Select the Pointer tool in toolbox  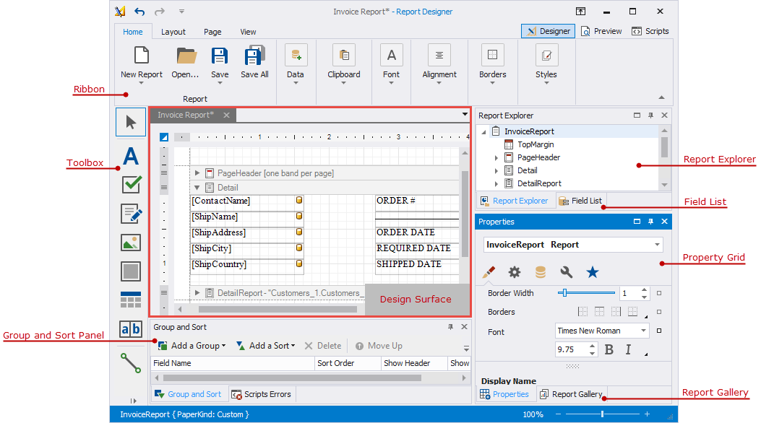(x=131, y=122)
